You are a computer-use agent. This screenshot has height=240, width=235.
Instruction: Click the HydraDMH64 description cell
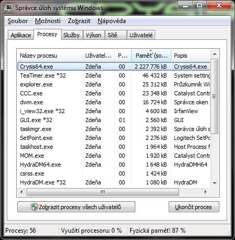191,165
